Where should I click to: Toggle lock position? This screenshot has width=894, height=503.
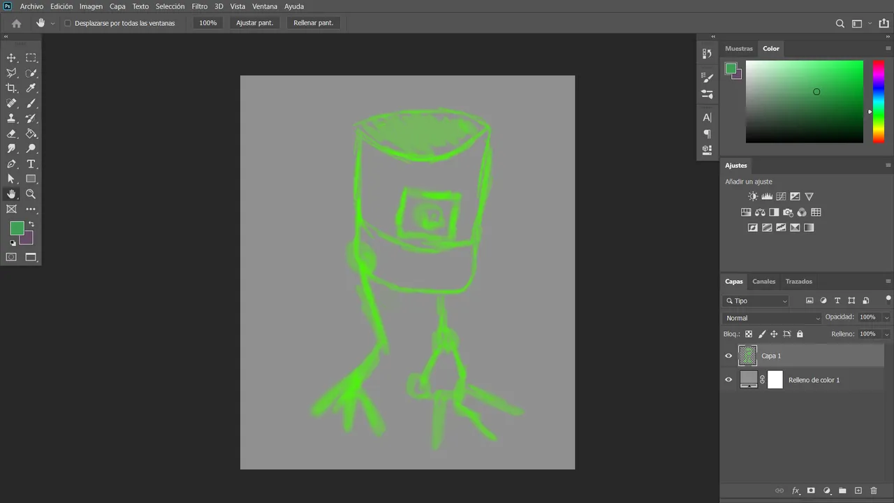pos(774,335)
